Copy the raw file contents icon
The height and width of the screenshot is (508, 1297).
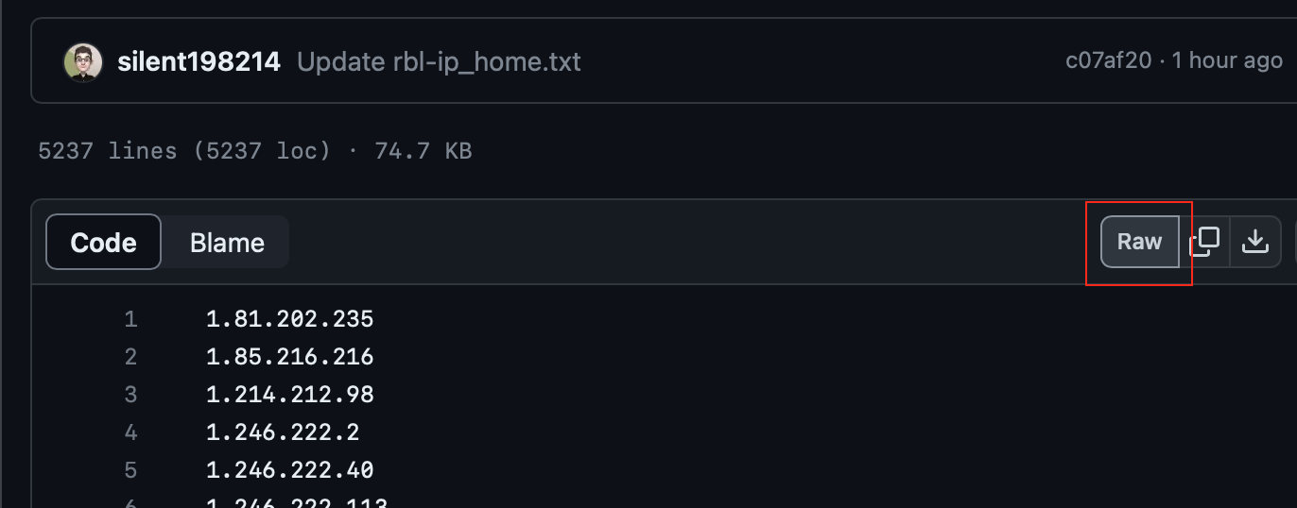click(1204, 242)
